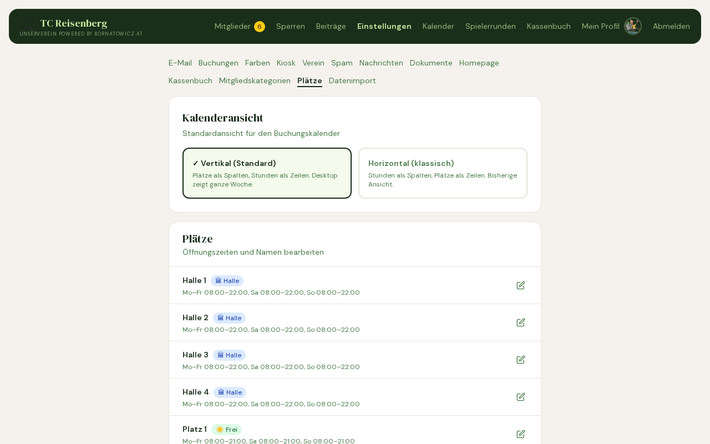Switch to Nachrichten settings tab
Screen dimensions: 710x444
[381, 63]
